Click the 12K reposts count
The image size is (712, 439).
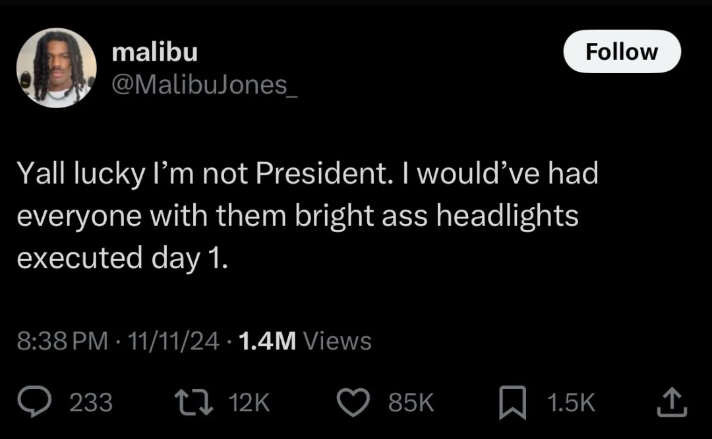click(x=249, y=402)
